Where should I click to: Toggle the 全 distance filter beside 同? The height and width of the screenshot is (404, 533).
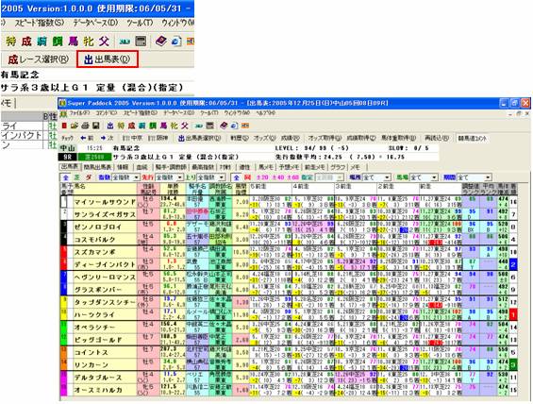237,177
